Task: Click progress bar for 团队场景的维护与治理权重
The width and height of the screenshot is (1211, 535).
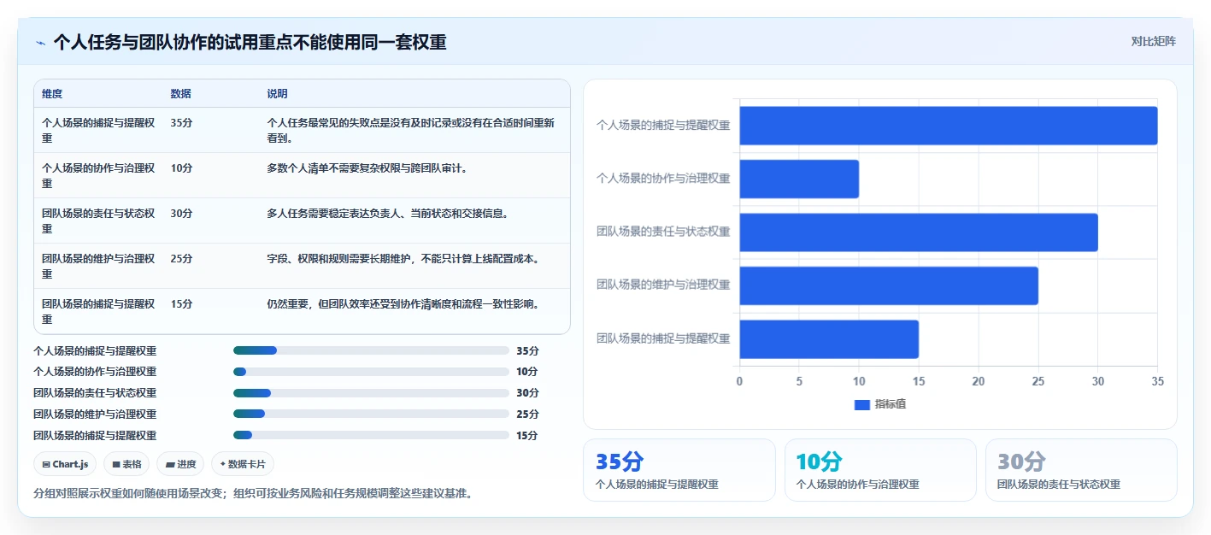Action: click(371, 414)
